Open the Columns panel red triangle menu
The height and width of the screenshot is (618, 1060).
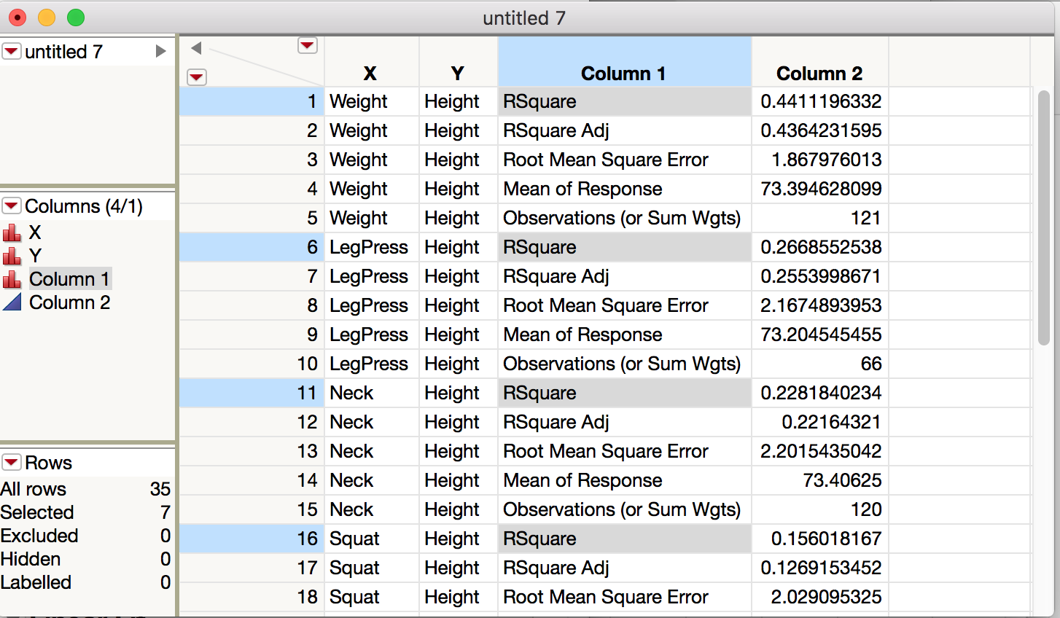[12, 206]
